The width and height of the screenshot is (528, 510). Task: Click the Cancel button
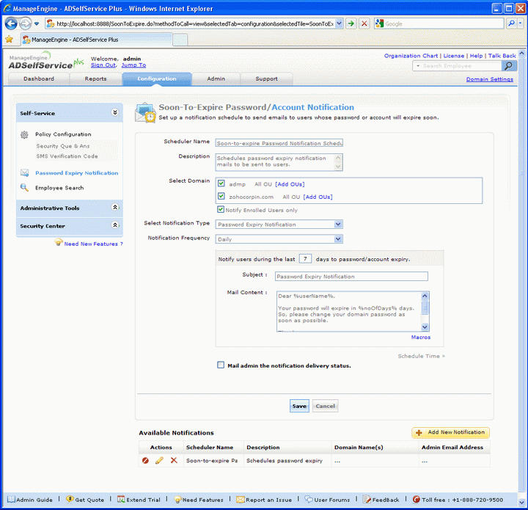(x=325, y=406)
